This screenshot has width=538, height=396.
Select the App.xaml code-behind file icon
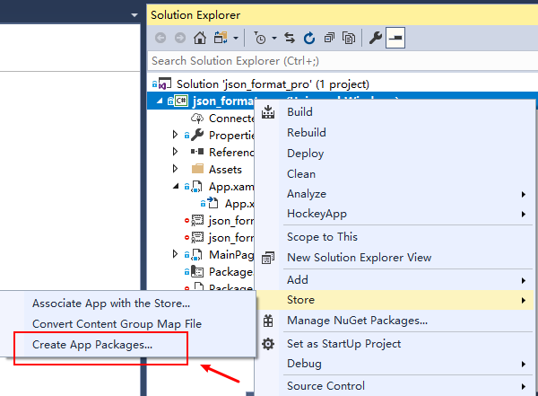[x=213, y=203]
